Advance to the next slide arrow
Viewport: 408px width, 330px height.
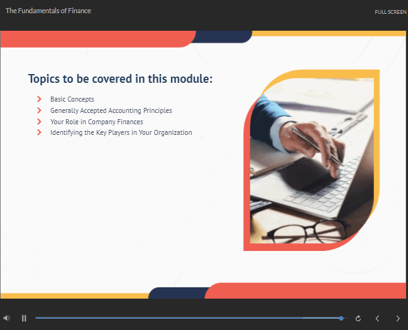398,318
